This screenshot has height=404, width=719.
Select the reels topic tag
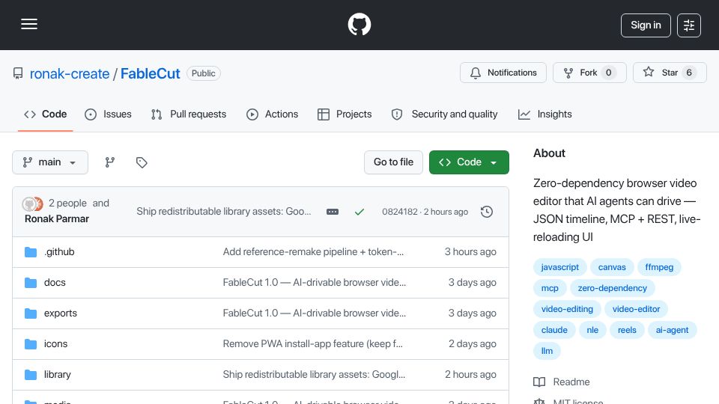(627, 330)
